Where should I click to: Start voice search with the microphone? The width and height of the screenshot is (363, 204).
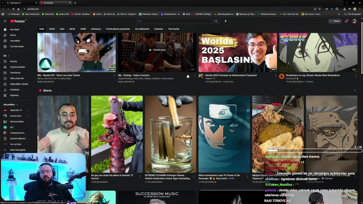[x=225, y=21]
